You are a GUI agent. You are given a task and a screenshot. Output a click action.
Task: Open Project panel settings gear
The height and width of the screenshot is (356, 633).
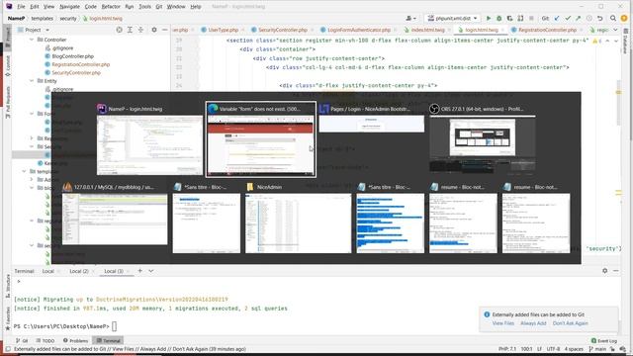[x=154, y=30]
